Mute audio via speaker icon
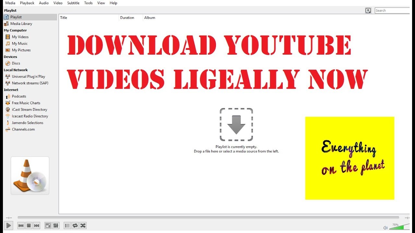Screen dimensions: 415x233 [385, 228]
